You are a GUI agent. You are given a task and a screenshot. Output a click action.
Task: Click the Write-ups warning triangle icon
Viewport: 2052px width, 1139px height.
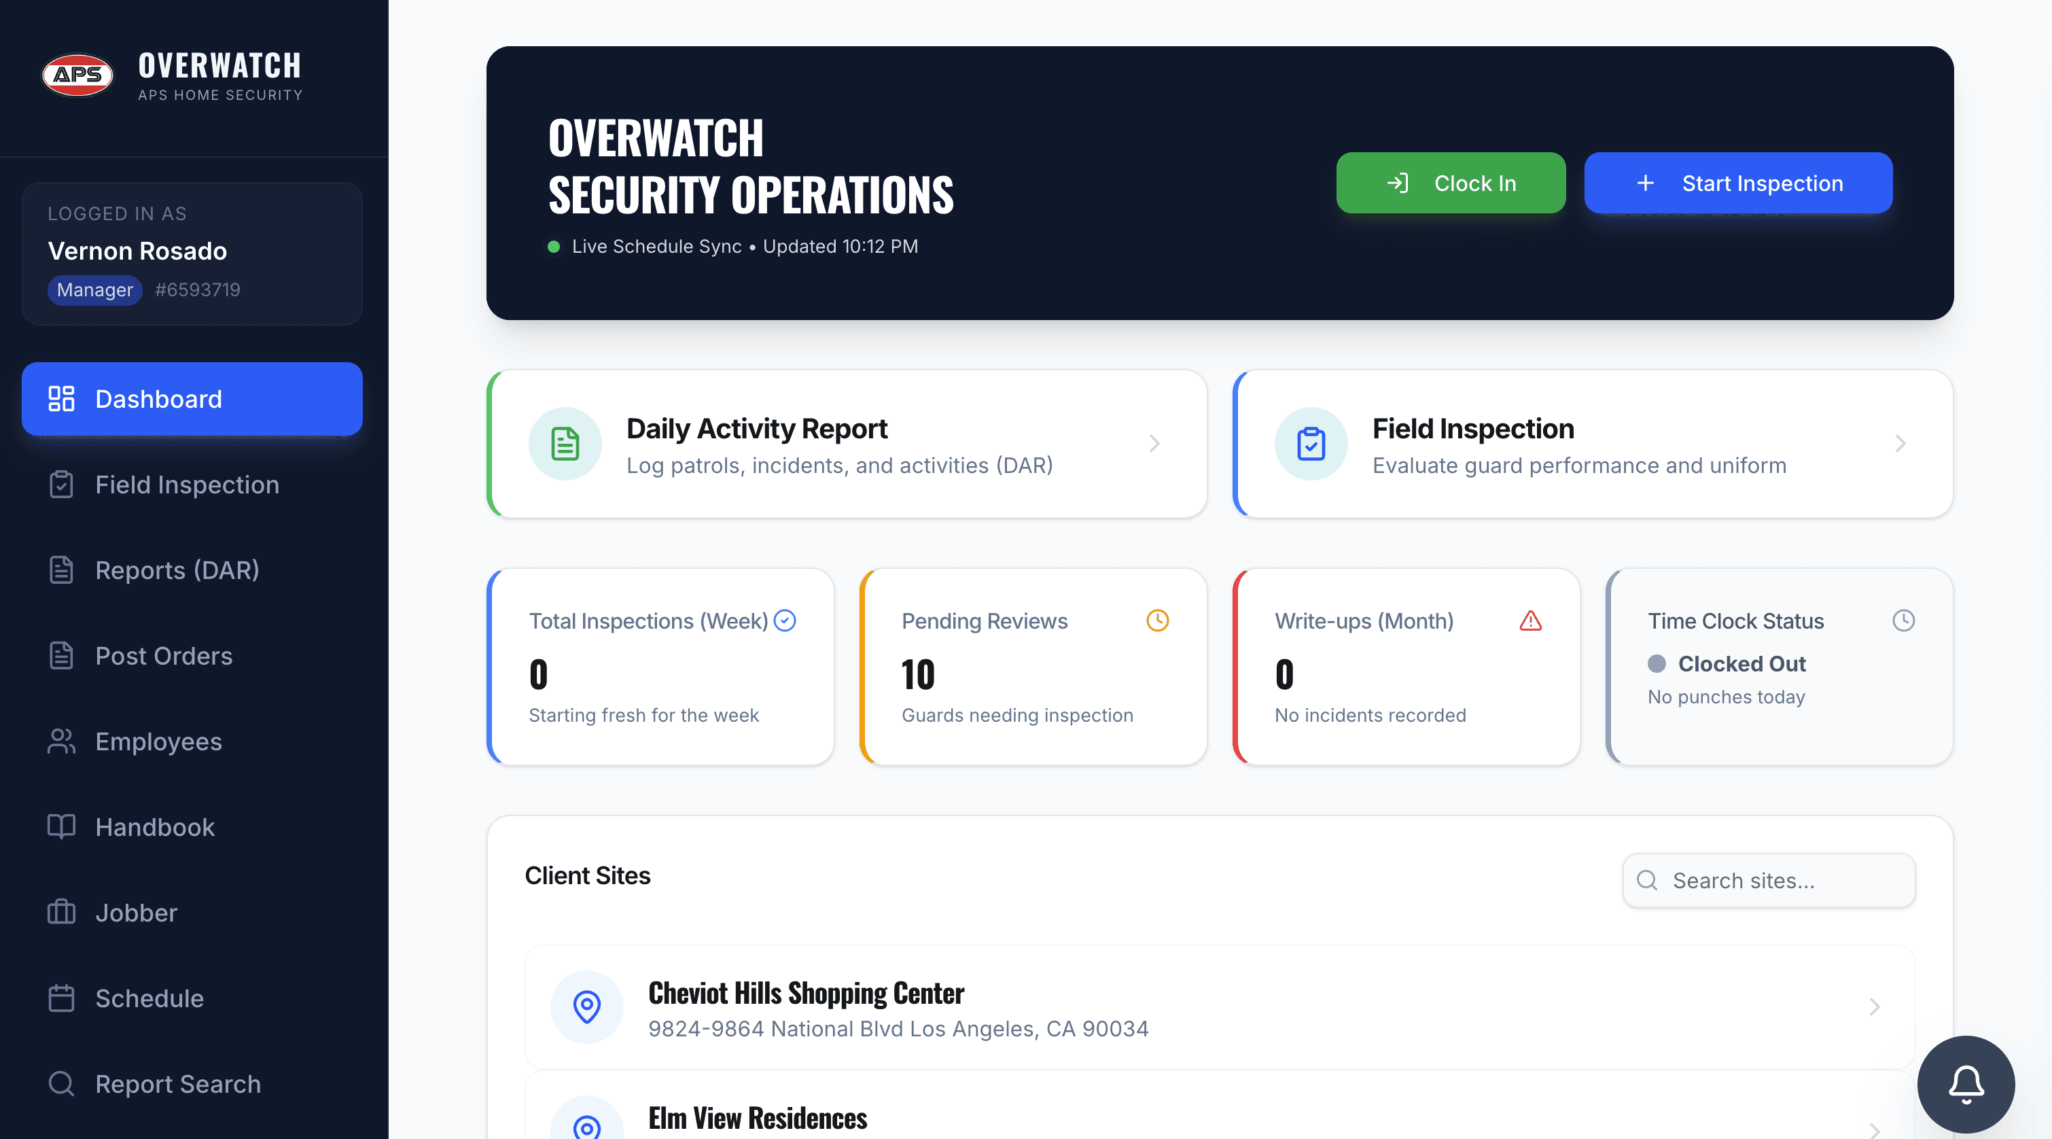tap(1529, 620)
